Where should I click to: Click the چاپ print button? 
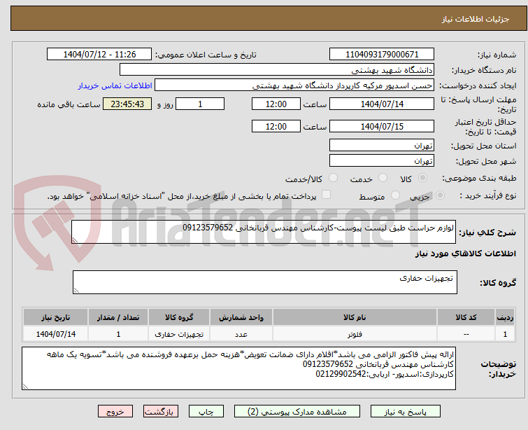point(206,412)
